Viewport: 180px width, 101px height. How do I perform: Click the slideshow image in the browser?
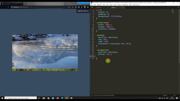45,52
